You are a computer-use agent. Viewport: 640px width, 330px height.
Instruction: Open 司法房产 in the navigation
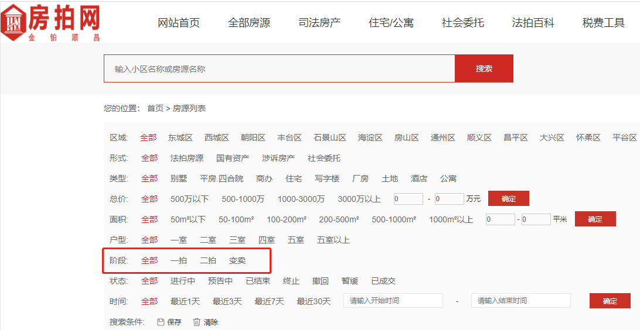319,23
